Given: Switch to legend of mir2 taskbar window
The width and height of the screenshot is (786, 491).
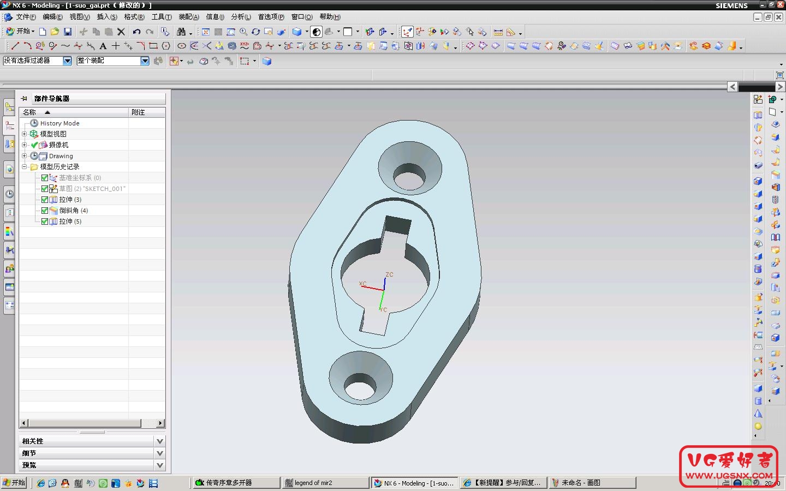Looking at the screenshot, I should click(x=325, y=483).
